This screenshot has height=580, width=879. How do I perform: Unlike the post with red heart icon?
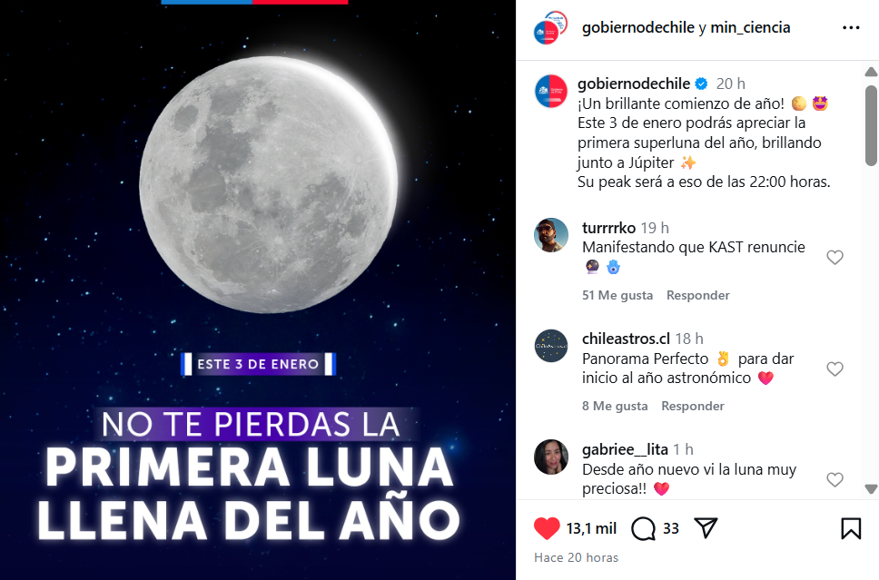point(547,528)
